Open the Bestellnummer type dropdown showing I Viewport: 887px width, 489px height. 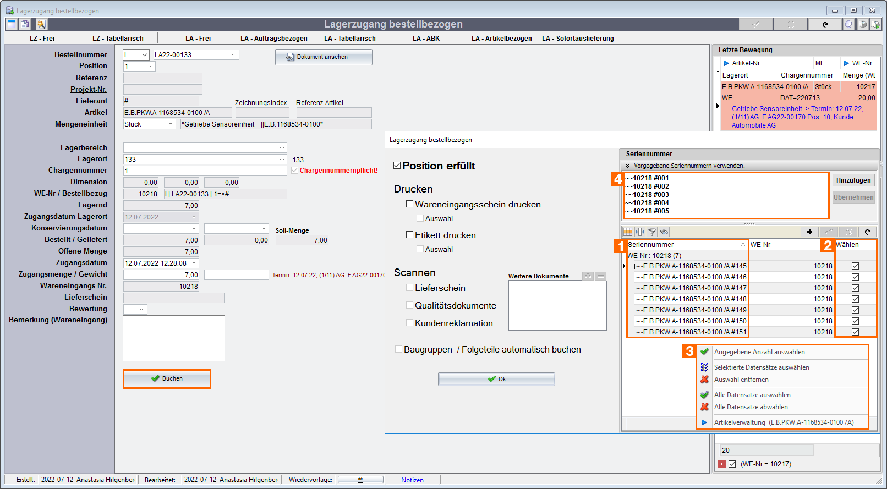click(145, 54)
